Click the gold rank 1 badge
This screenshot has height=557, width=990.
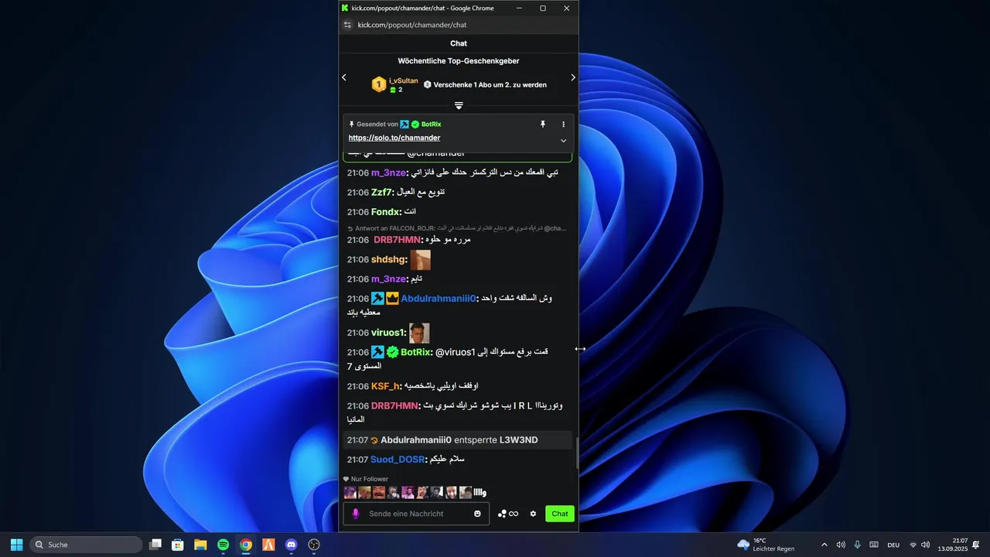[379, 84]
